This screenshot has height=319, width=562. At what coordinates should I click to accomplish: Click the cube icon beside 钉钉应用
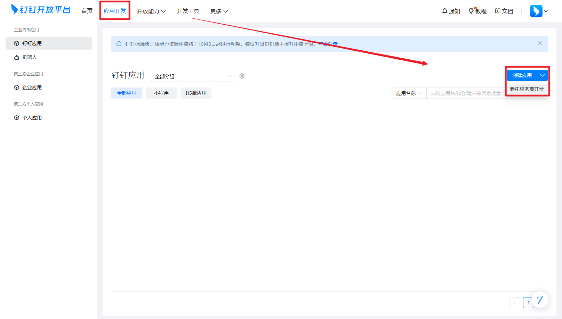(x=17, y=43)
